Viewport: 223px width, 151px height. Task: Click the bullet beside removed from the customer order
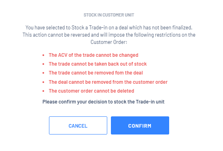click(43, 82)
